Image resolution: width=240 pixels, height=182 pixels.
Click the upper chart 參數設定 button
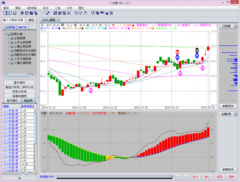coord(228,106)
